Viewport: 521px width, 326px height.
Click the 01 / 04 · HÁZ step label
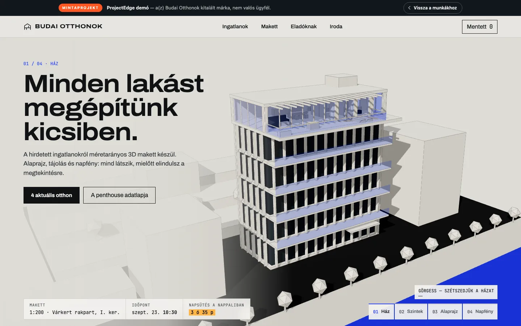coord(41,64)
